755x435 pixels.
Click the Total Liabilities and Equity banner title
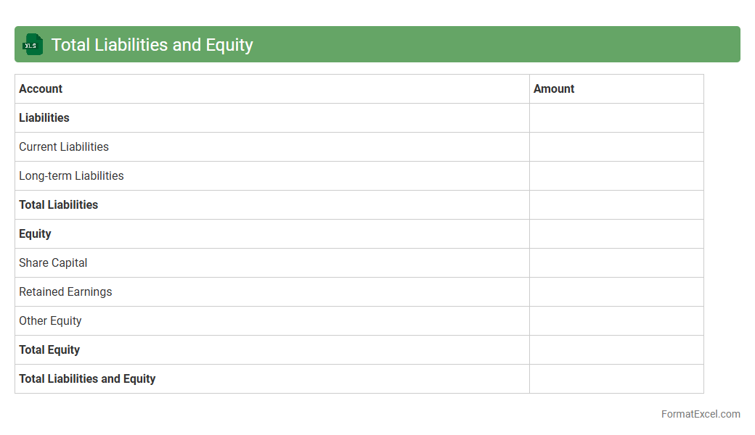[x=152, y=44]
